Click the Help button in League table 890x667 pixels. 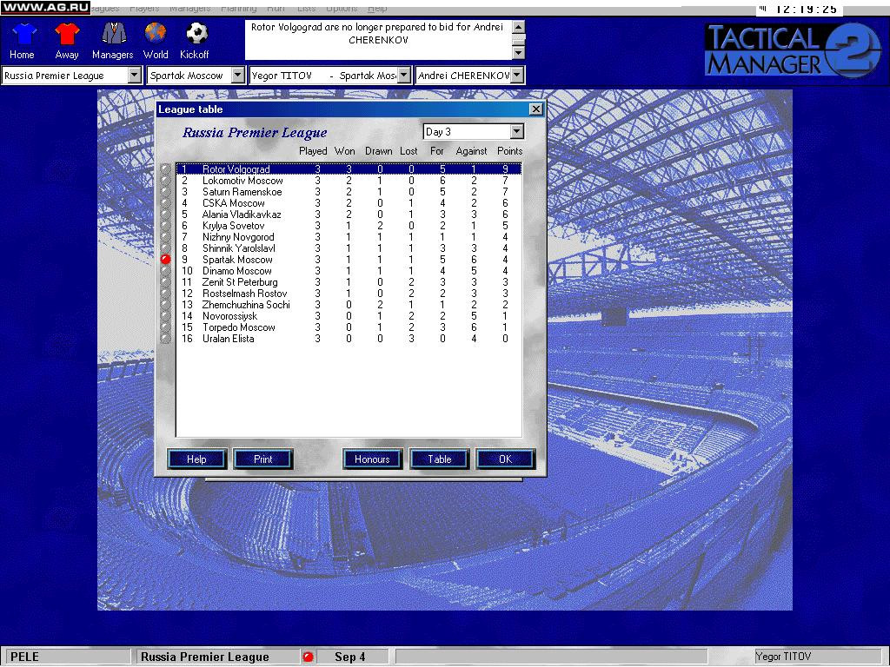pyautogui.click(x=197, y=459)
